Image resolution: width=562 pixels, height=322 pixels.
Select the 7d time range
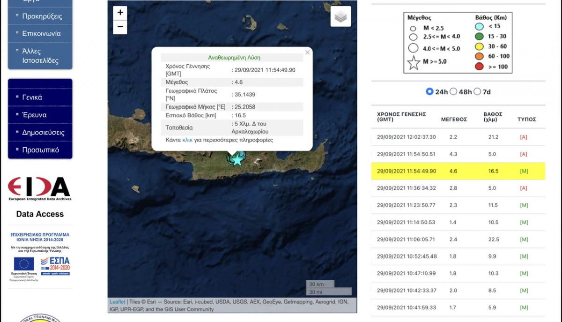pyautogui.click(x=477, y=92)
